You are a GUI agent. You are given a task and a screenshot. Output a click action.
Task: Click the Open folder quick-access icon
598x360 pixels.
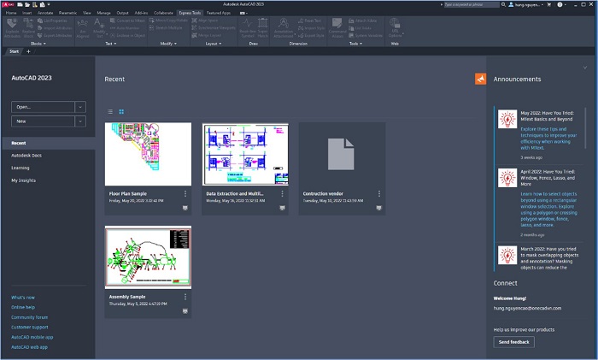click(27, 4)
